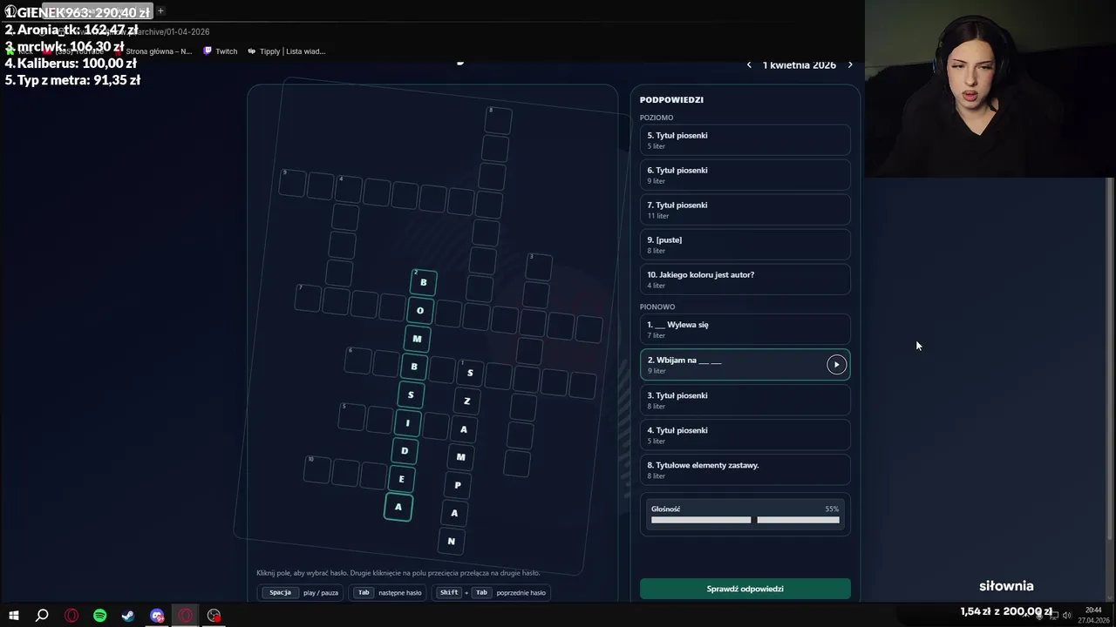Image resolution: width=1116 pixels, height=627 pixels.
Task: Click the '1 kwietnia 2026' date label
Action: point(800,65)
